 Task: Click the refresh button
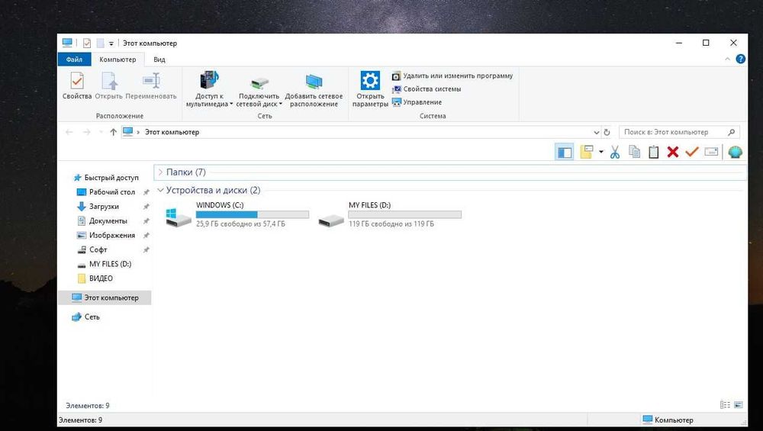coord(607,132)
